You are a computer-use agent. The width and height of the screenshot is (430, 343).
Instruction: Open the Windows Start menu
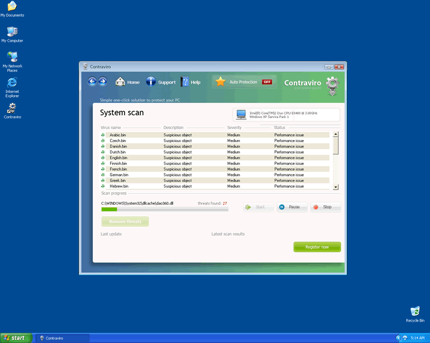coord(15,338)
